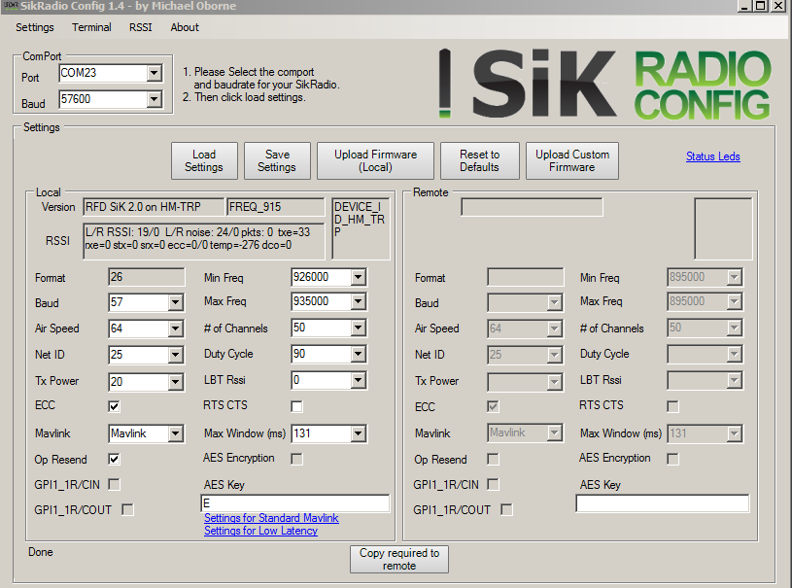Toggle the Local ECC checkbox

(114, 406)
